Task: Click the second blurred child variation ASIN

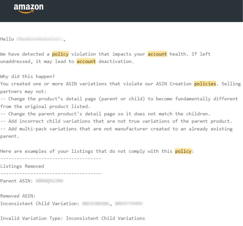Action: pos(129,203)
